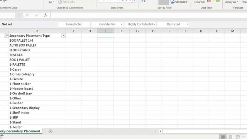Click the Not set sensitivity status text

coord(7,24)
